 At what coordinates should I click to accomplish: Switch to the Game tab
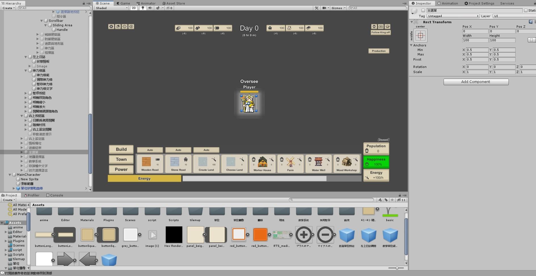(123, 3)
